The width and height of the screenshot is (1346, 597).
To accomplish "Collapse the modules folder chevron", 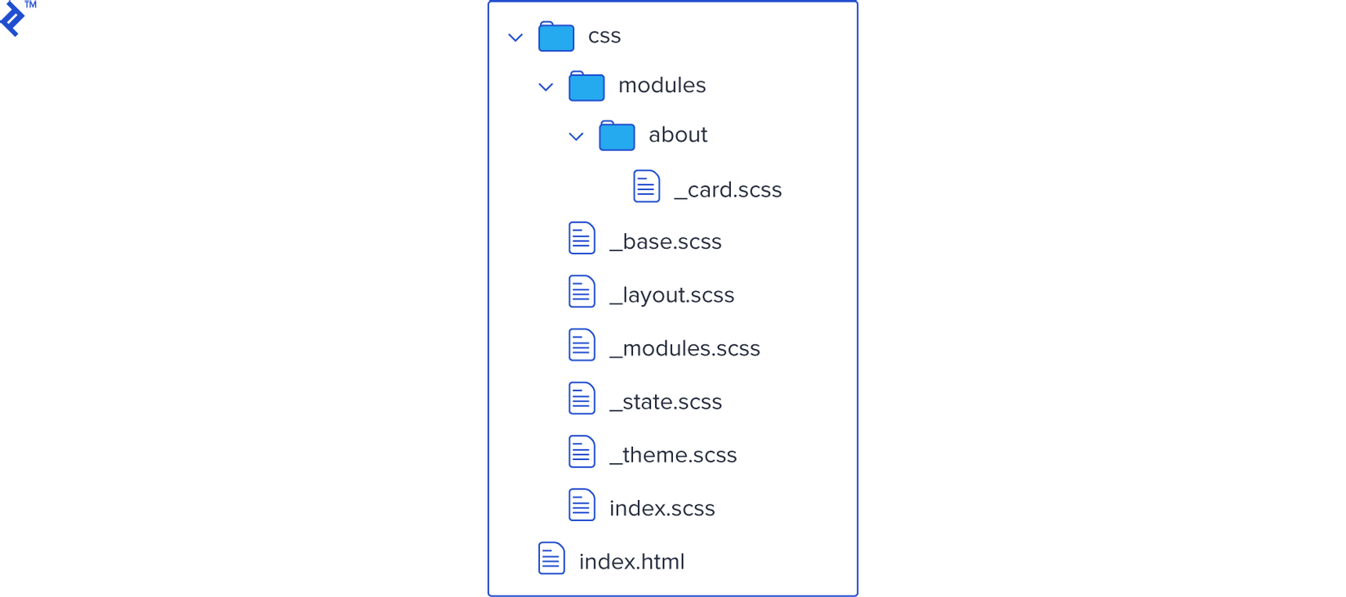I will pyautogui.click(x=546, y=87).
